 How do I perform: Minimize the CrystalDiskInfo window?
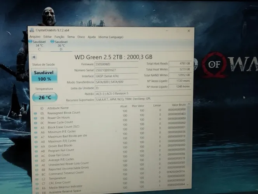click(x=167, y=31)
